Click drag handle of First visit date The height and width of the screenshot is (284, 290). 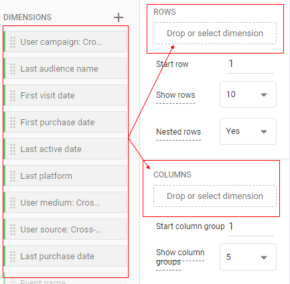coord(13,96)
